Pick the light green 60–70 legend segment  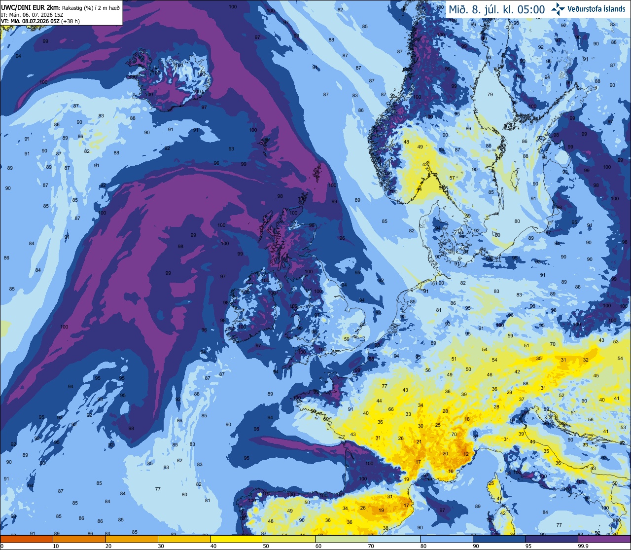[342, 539]
